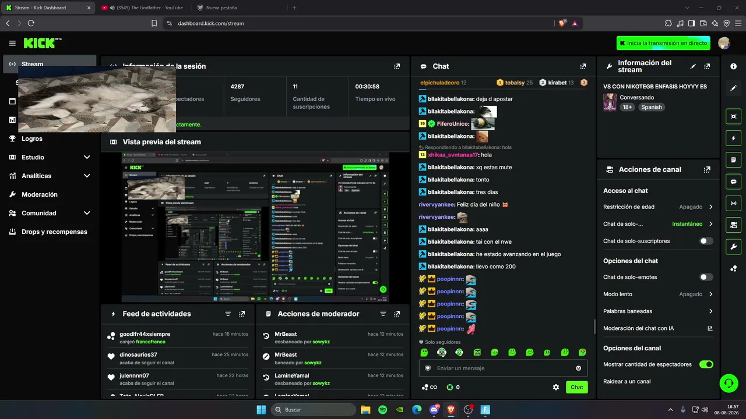The width and height of the screenshot is (746, 419).
Task: Open Chat de solo- Instantáneo options
Action: tap(658, 224)
